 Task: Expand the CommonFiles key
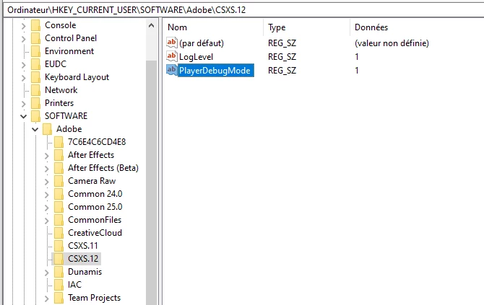47,221
